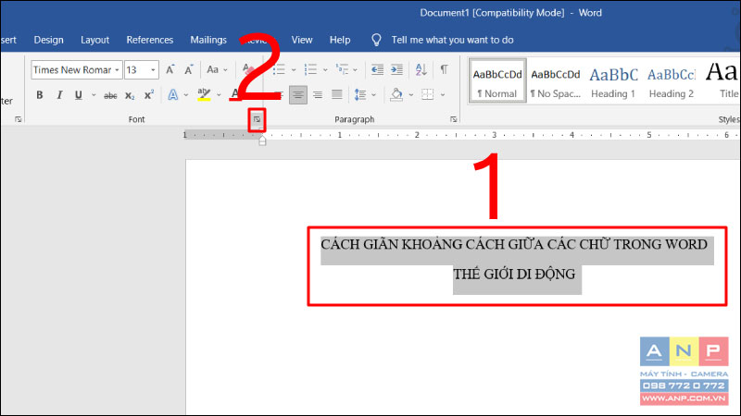Click the Tell me what you want search box

point(452,40)
